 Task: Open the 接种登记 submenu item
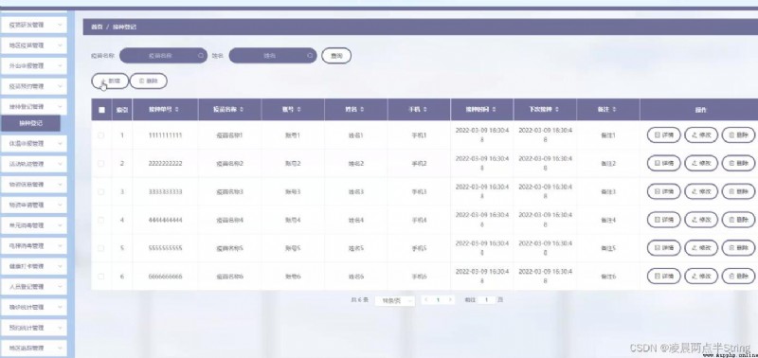coord(31,123)
